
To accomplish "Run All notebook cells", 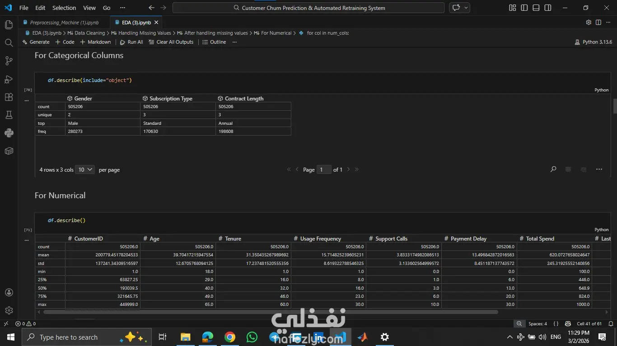I will 131,42.
